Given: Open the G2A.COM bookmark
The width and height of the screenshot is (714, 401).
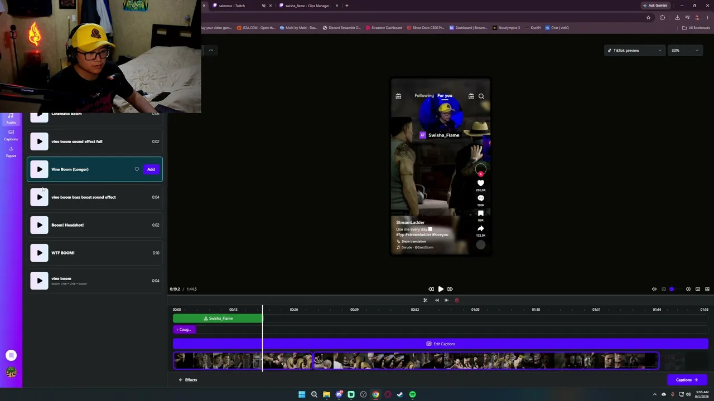Looking at the screenshot, I should click(256, 28).
